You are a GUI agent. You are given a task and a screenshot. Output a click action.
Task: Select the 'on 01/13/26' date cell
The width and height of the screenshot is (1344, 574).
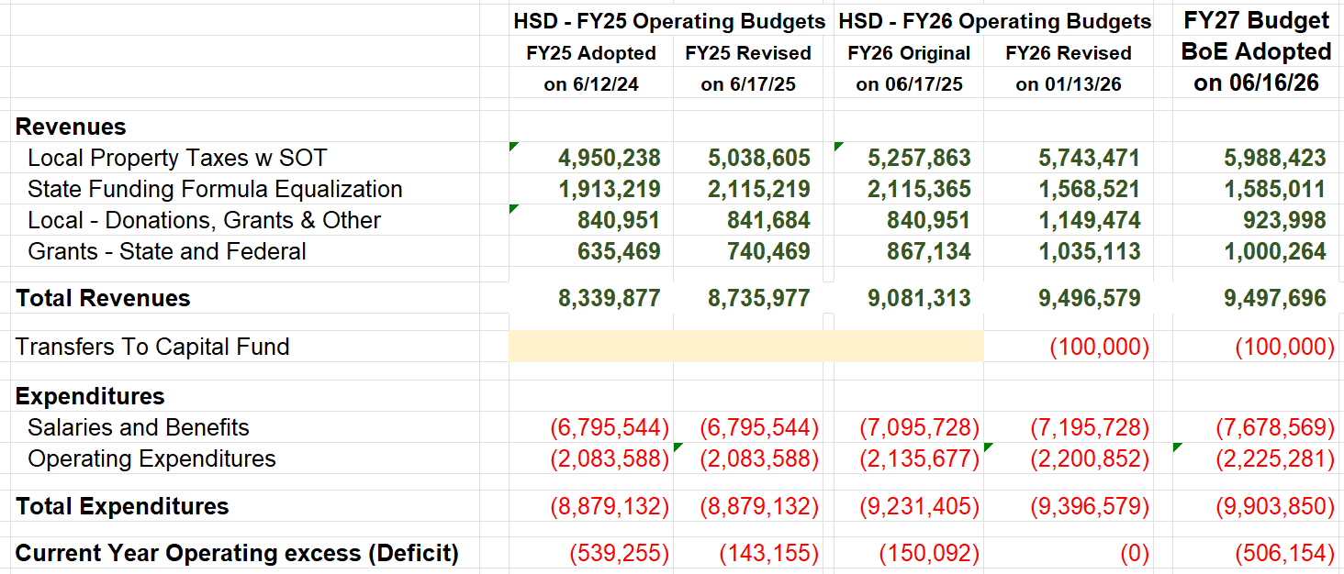coord(1069,84)
